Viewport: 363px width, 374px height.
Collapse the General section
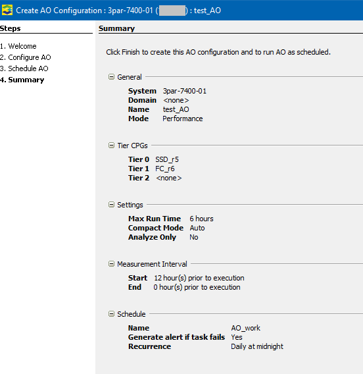pos(111,77)
